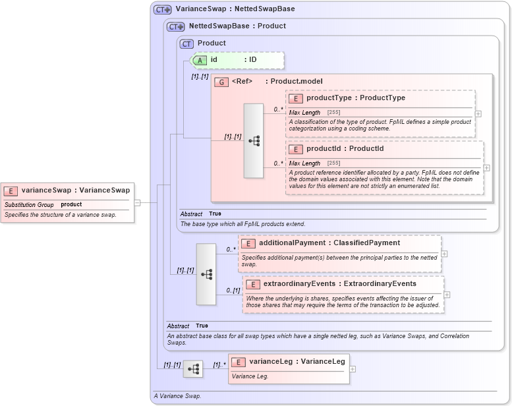Expand the extraordinaryEvents element
Image resolution: width=512 pixels, height=406 pixels.
tap(447, 295)
